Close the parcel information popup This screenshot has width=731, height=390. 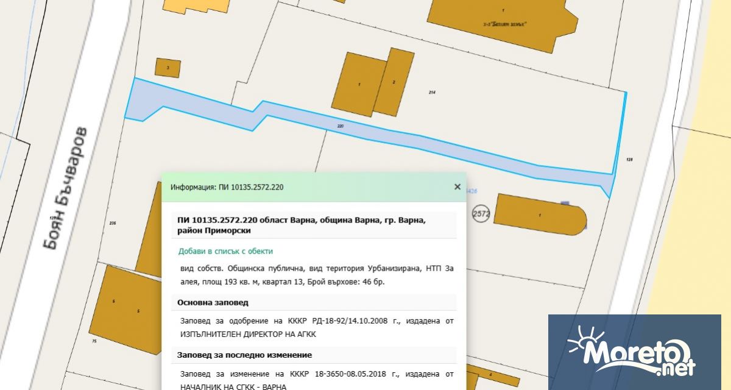pyautogui.click(x=457, y=187)
